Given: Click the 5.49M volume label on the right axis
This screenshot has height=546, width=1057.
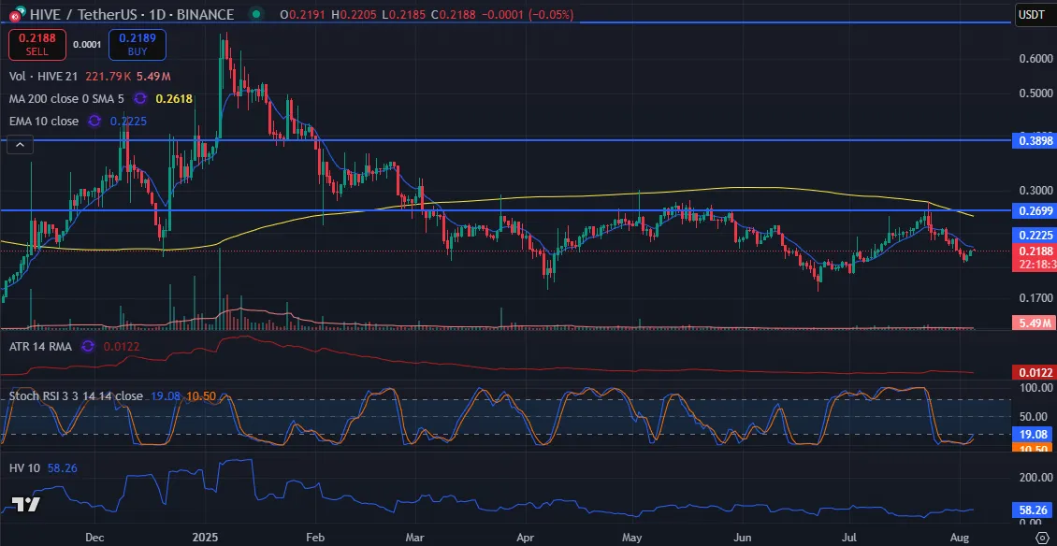Looking at the screenshot, I should (x=1034, y=323).
